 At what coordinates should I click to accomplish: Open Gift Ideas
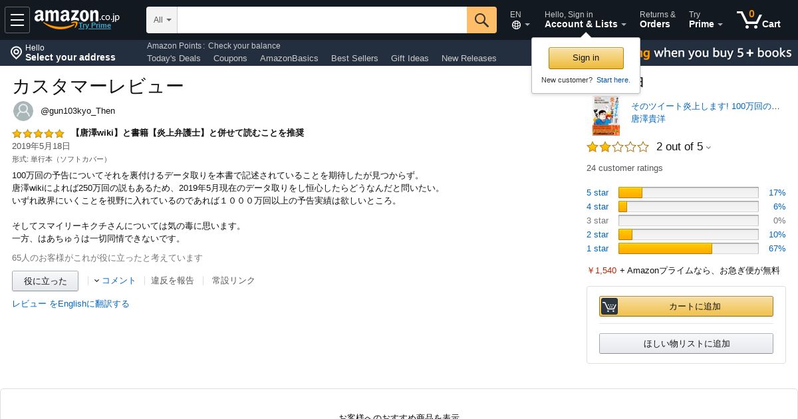[410, 58]
